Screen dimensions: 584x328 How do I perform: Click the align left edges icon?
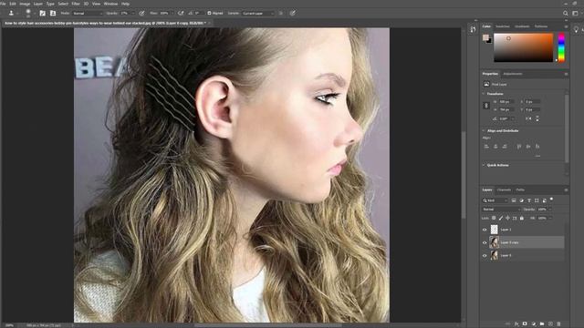coord(486,147)
